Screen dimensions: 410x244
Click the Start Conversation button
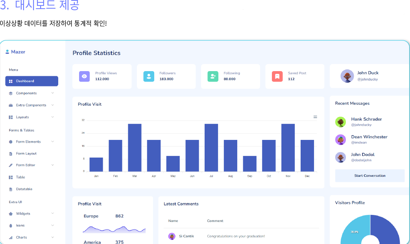point(370,176)
